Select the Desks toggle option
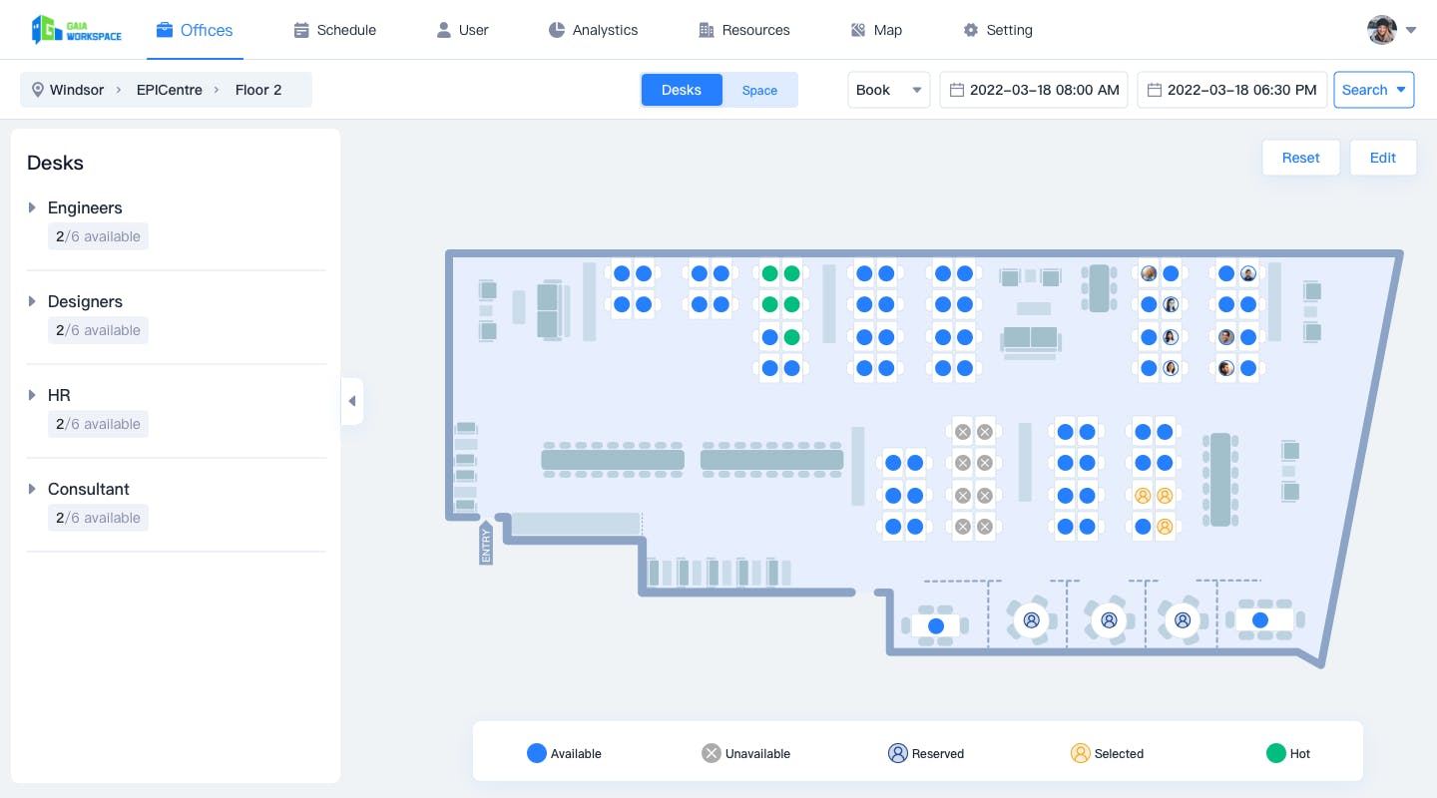Viewport: 1437px width, 798px height. [682, 90]
